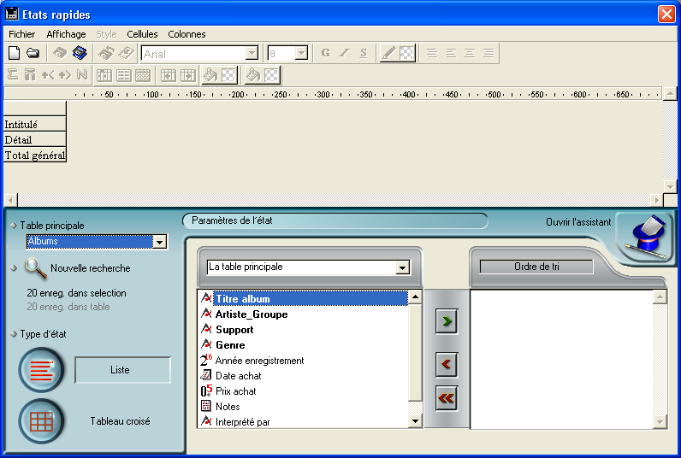Select 'Prix achat' field in list
Screen dimensions: 681x458
tap(235, 391)
